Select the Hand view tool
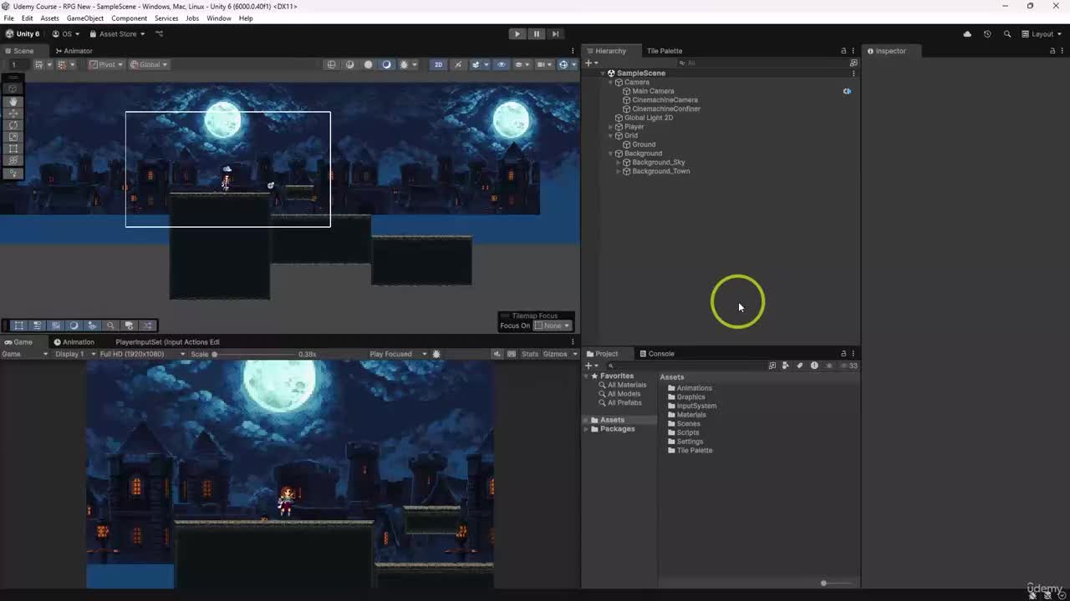The height and width of the screenshot is (601, 1070). [x=13, y=101]
